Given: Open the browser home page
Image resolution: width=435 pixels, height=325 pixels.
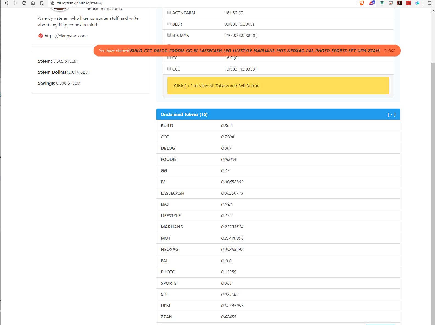Looking at the screenshot, I should [33, 3].
